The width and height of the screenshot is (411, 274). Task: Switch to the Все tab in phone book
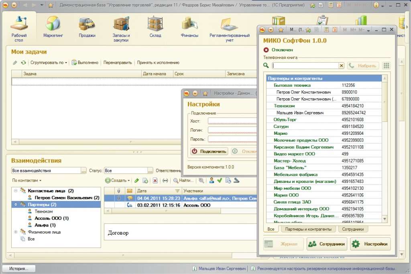click(x=271, y=229)
